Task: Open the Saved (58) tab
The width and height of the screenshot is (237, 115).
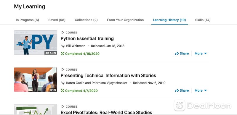Action: [x=57, y=20]
